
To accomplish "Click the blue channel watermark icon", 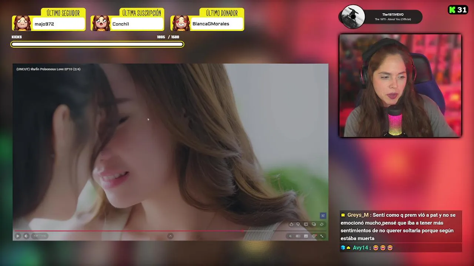I will coord(323,215).
